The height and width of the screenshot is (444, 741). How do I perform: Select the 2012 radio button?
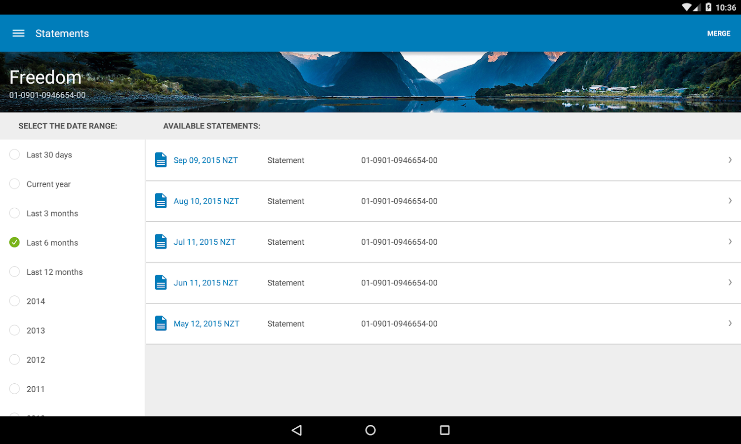pos(15,360)
